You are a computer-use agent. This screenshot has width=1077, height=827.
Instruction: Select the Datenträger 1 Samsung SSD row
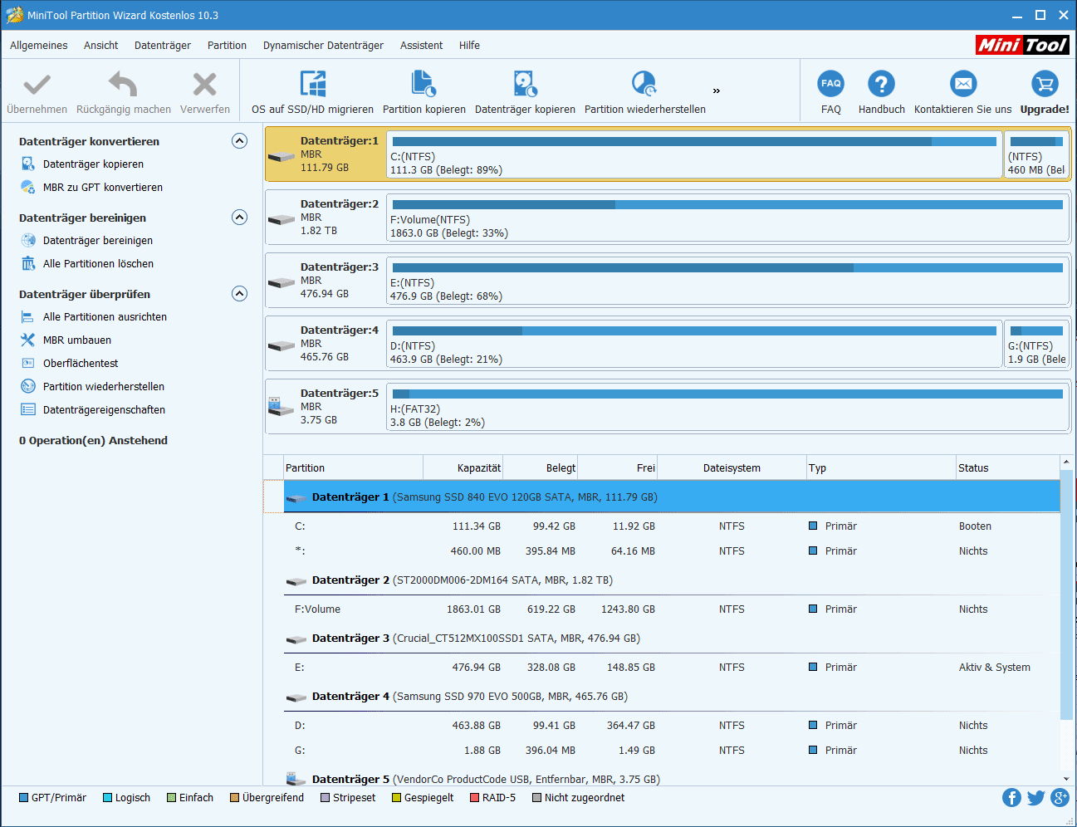click(672, 497)
